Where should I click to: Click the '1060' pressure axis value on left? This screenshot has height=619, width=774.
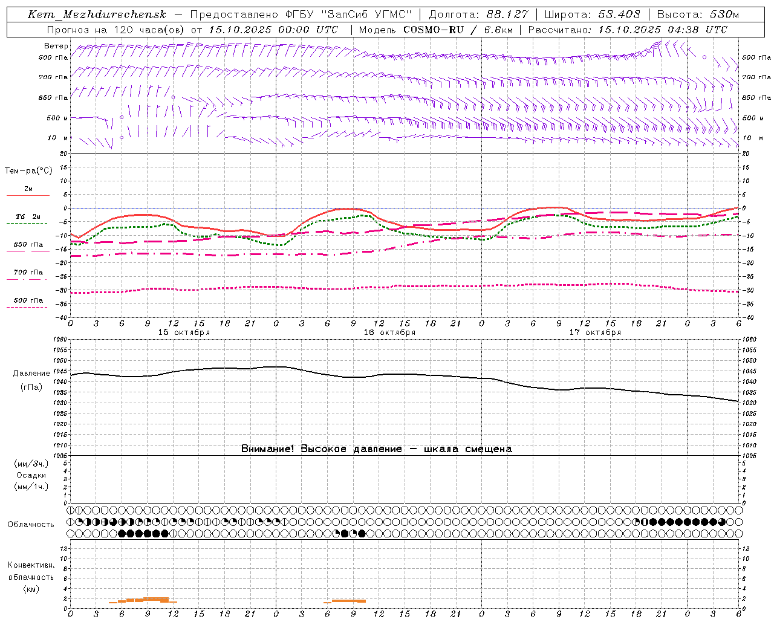click(60, 340)
